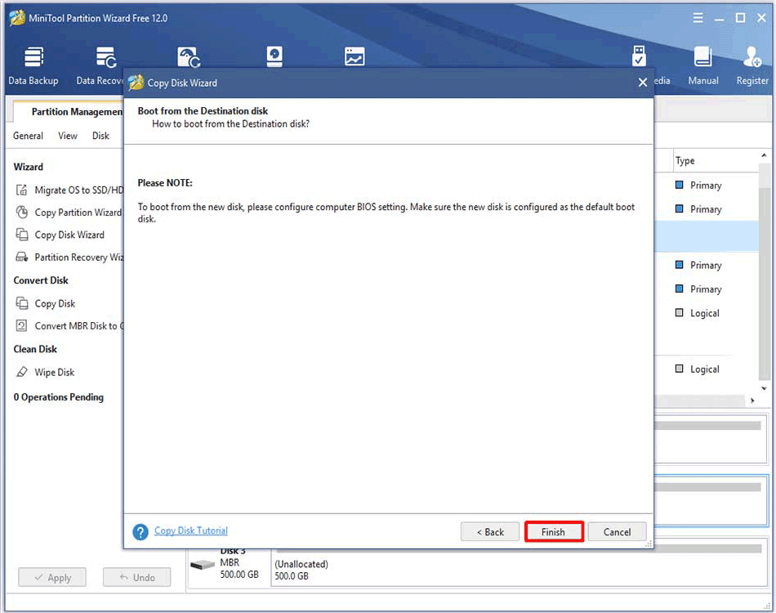Close the Copy Disk Wizard dialog
This screenshot has height=613, width=776.
click(x=642, y=83)
